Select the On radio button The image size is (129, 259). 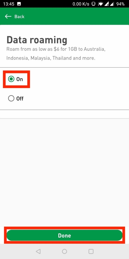11,79
